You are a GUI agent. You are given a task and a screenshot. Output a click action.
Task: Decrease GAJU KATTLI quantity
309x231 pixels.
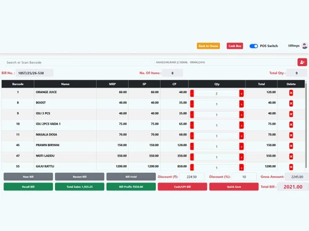pyautogui.click(x=192, y=168)
